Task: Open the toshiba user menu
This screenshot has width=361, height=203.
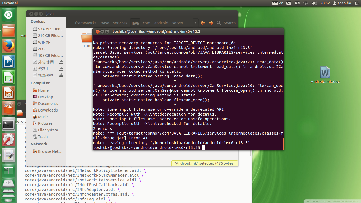Action: point(342,3)
